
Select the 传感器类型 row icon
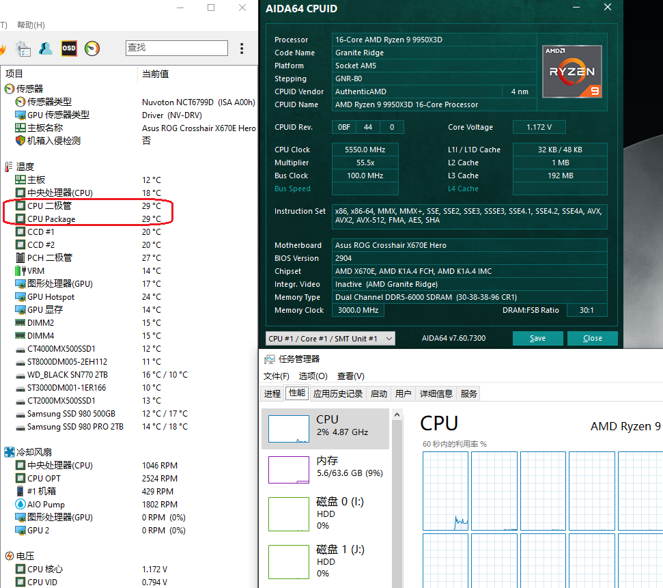pos(20,102)
